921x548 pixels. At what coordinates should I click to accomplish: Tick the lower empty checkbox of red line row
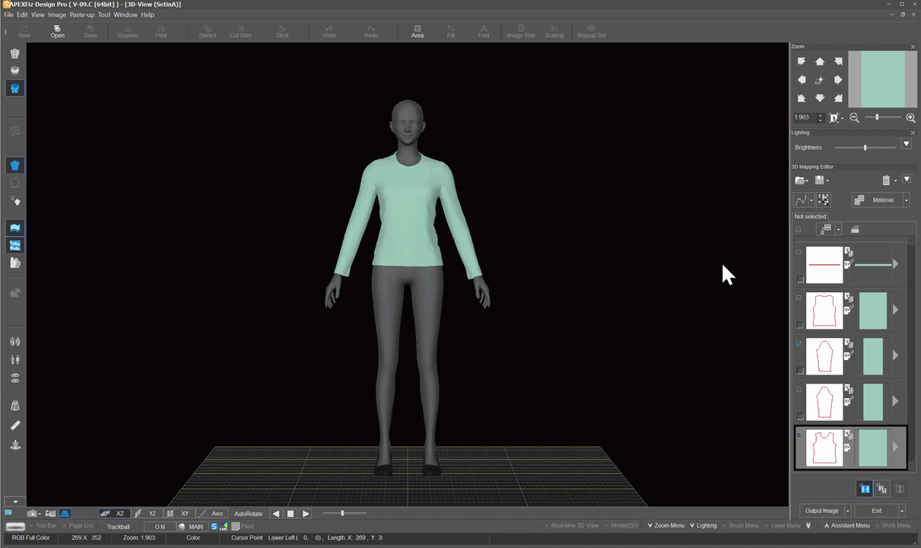(799, 279)
